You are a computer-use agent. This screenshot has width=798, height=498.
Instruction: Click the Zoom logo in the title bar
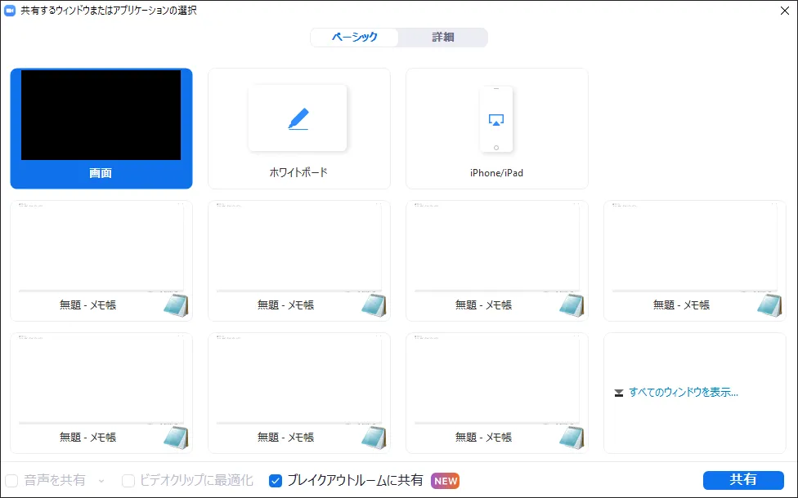point(11,11)
